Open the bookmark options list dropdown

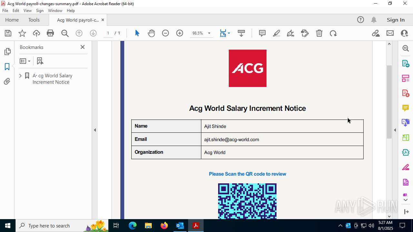[25, 61]
